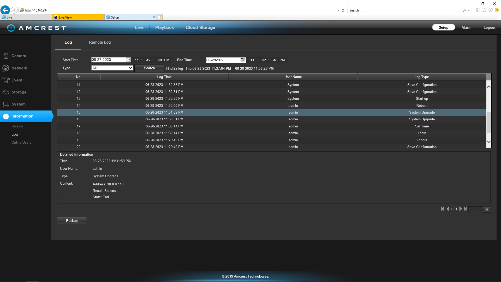501x282 pixels.
Task: Expand the address bar history dropdown
Action: pos(338,10)
